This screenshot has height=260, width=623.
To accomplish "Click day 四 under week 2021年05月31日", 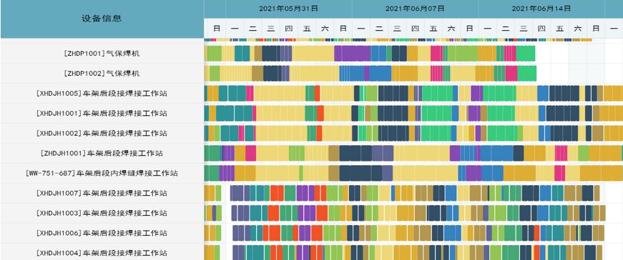I will click(289, 28).
